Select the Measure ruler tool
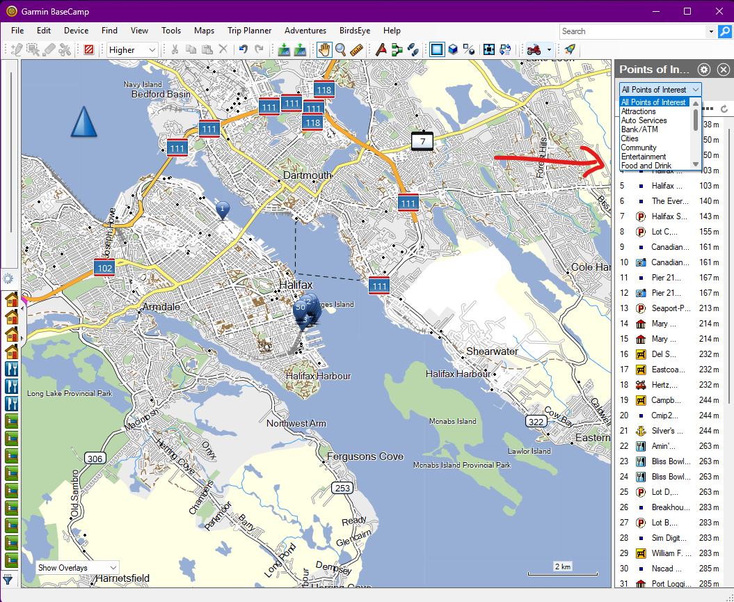The width and height of the screenshot is (734, 602). (356, 49)
